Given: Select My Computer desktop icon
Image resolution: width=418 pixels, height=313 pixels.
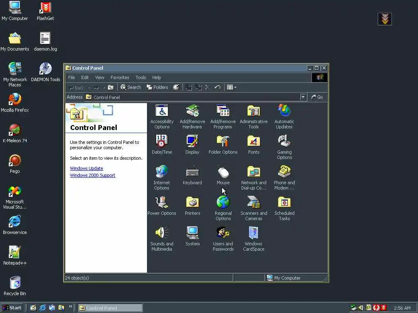Looking at the screenshot, I should (x=15, y=11).
